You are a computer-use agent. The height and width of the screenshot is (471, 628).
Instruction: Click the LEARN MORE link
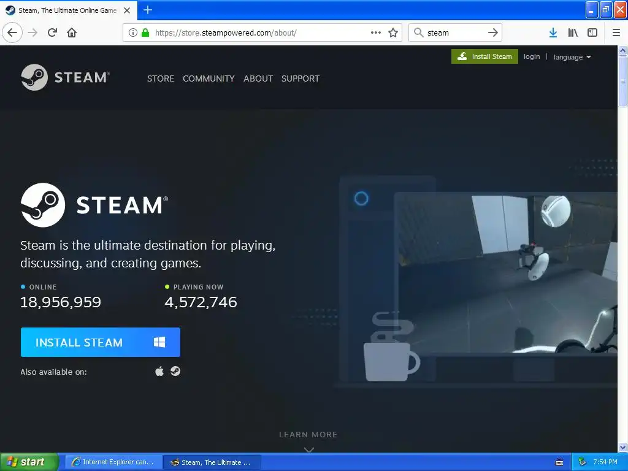(308, 435)
